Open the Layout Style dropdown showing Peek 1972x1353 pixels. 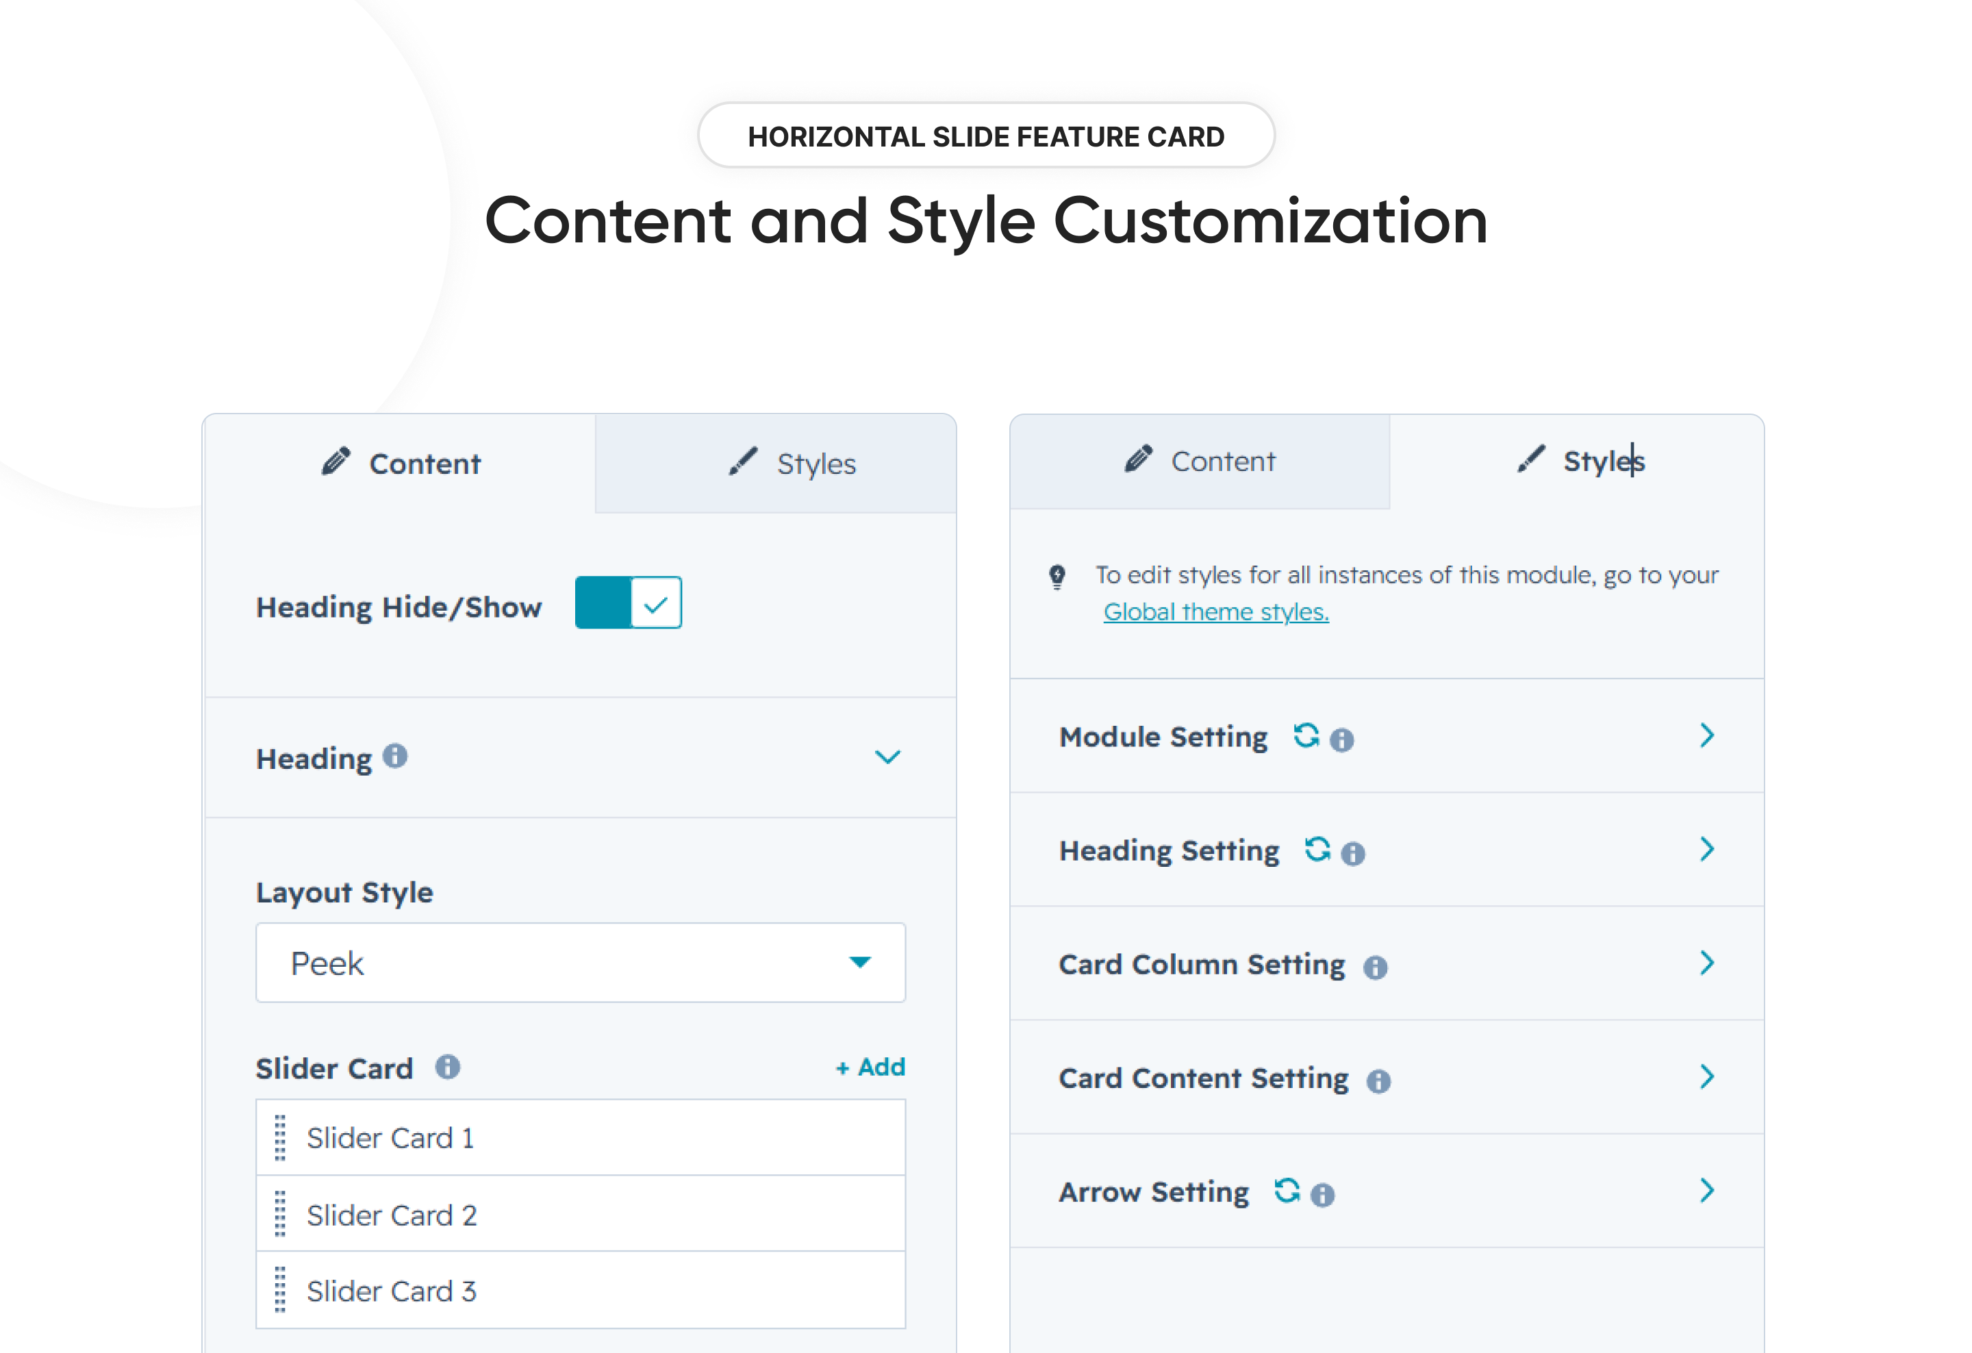pos(581,963)
